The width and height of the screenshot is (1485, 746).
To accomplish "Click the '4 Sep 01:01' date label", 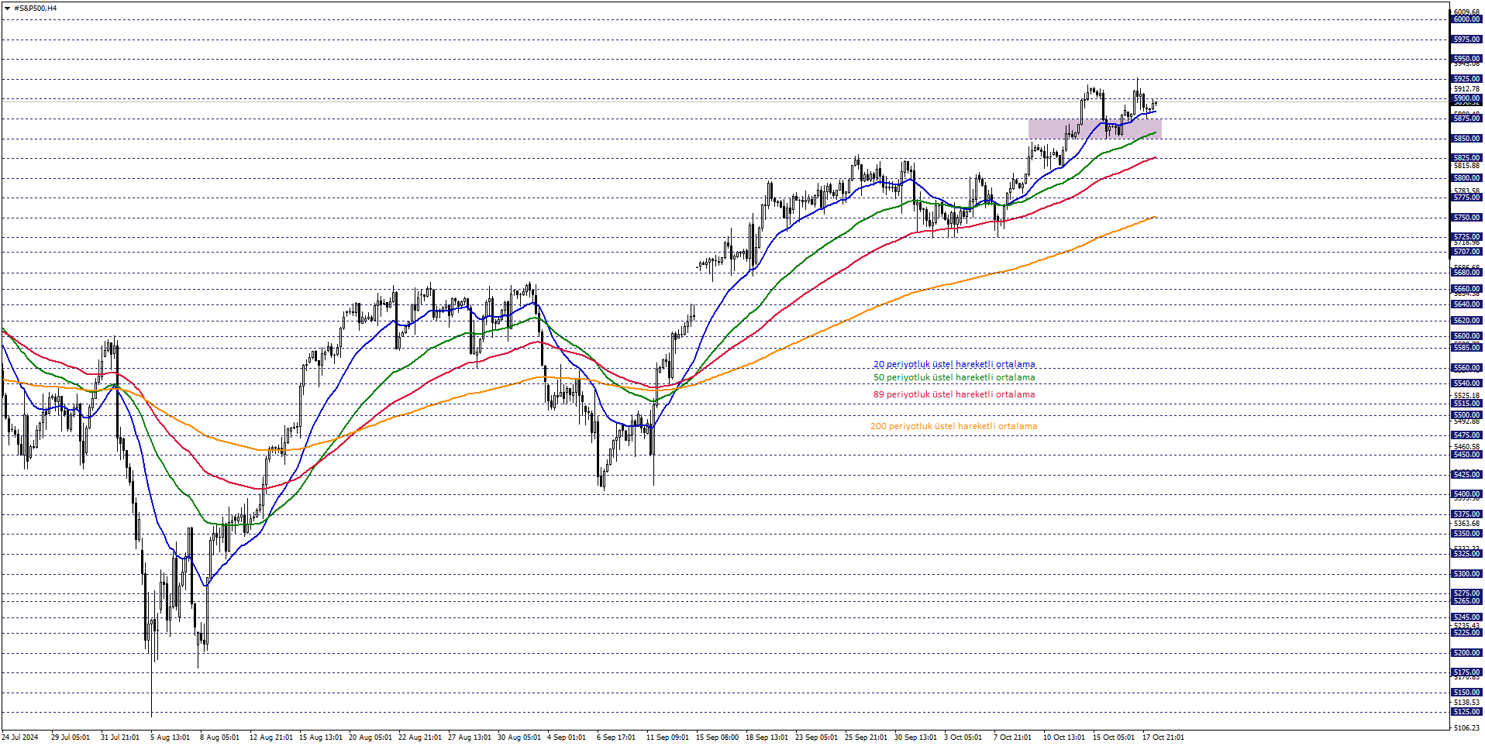I will (x=567, y=737).
